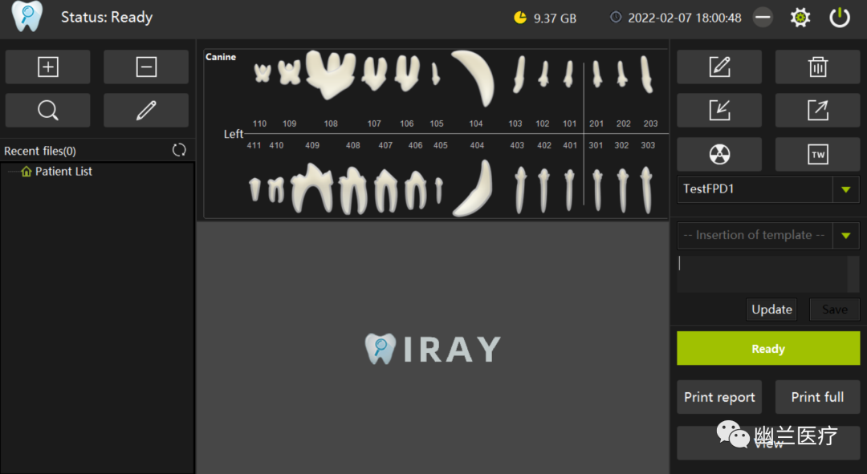Click the TW icon button
867x474 pixels.
[818, 154]
